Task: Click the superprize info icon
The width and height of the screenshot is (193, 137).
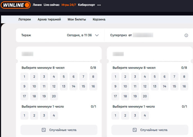Action: 186,35
